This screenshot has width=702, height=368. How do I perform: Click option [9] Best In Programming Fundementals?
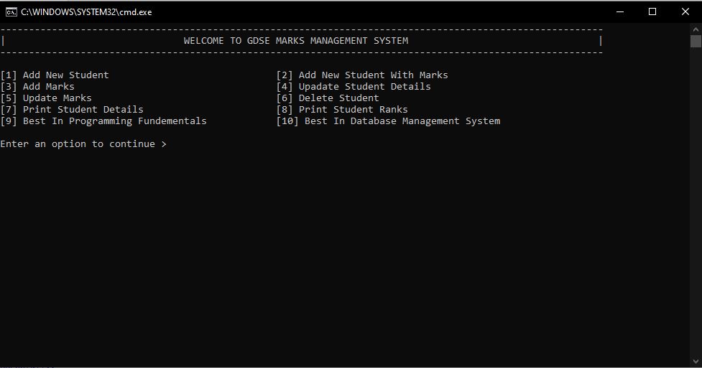click(103, 121)
